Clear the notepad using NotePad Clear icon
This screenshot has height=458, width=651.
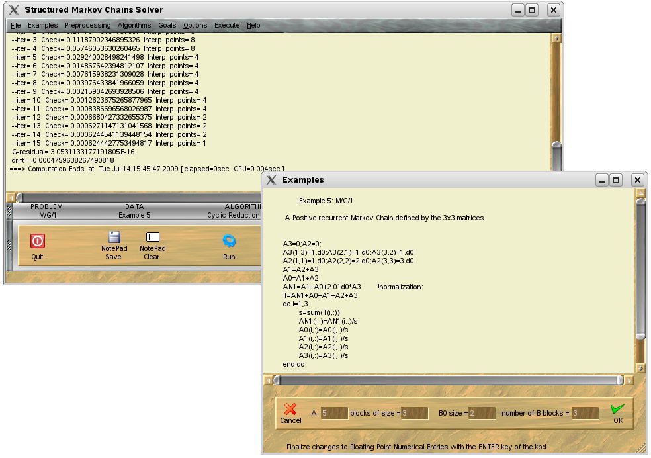152,237
